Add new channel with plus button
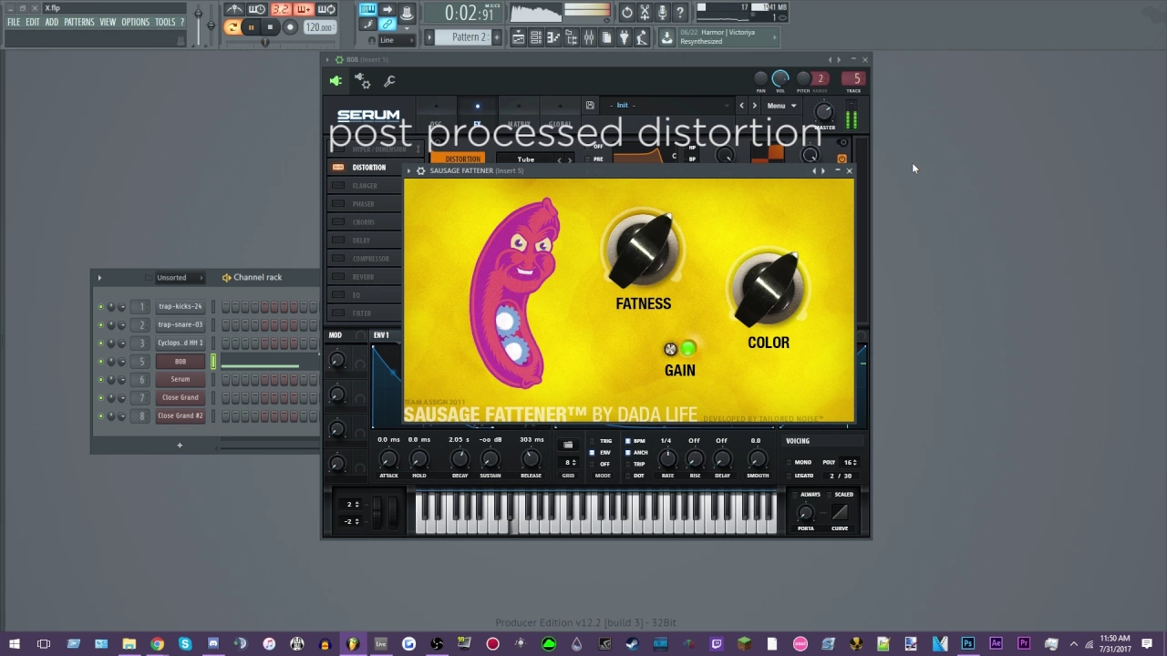1167x656 pixels. coord(180,446)
